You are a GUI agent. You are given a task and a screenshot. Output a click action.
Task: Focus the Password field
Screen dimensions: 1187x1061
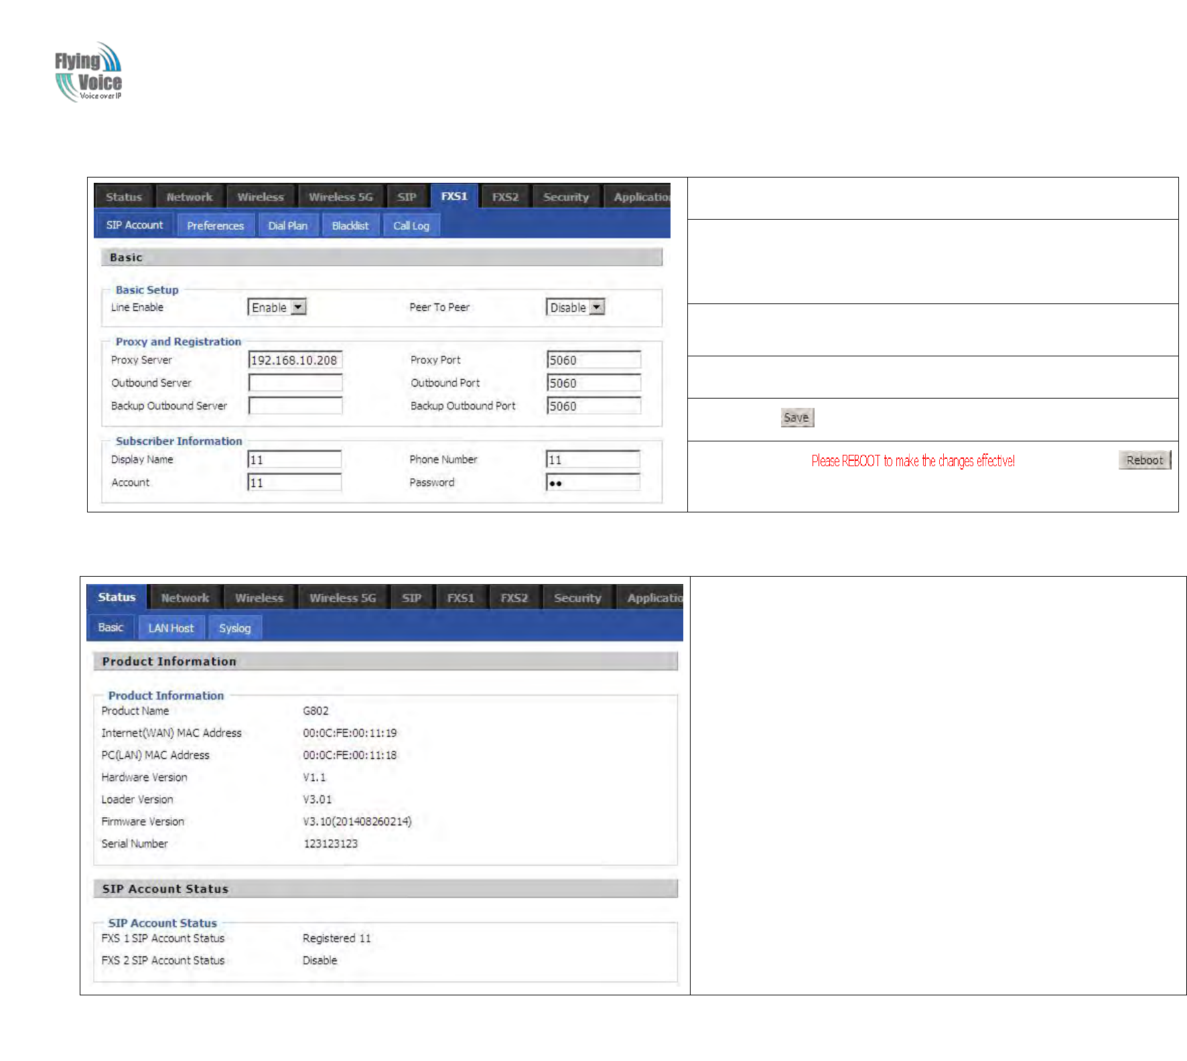593,482
